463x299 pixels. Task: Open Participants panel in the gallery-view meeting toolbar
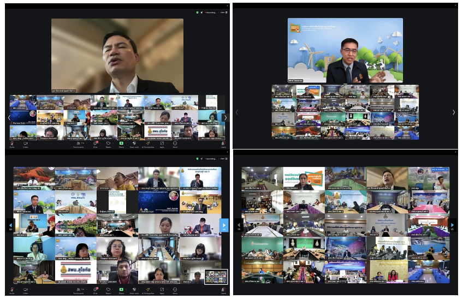coord(79,290)
